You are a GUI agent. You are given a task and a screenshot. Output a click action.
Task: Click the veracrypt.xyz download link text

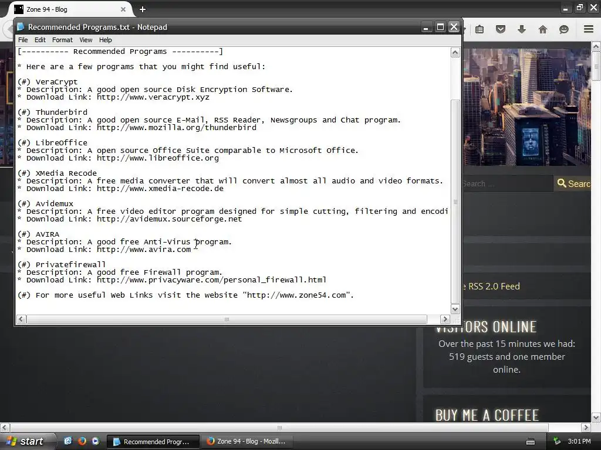click(x=153, y=97)
